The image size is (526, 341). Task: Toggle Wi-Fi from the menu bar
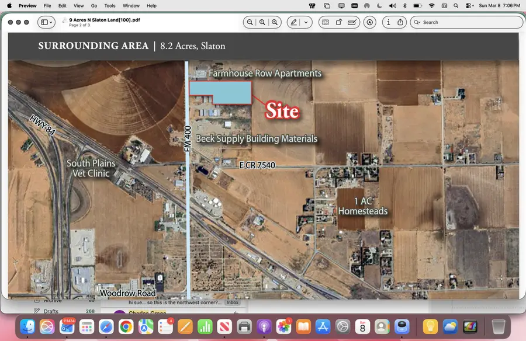431,5
